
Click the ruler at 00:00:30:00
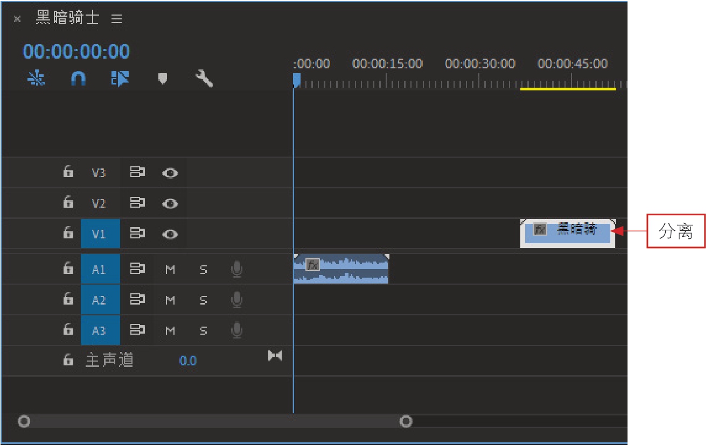(x=480, y=63)
